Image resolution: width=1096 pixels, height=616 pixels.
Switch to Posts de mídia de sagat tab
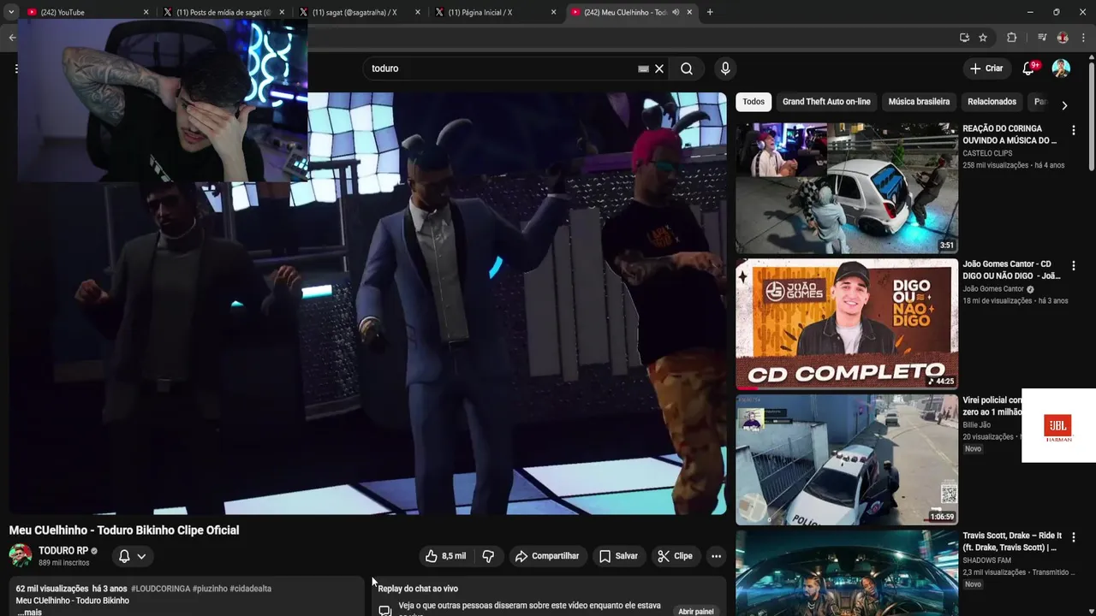point(223,12)
